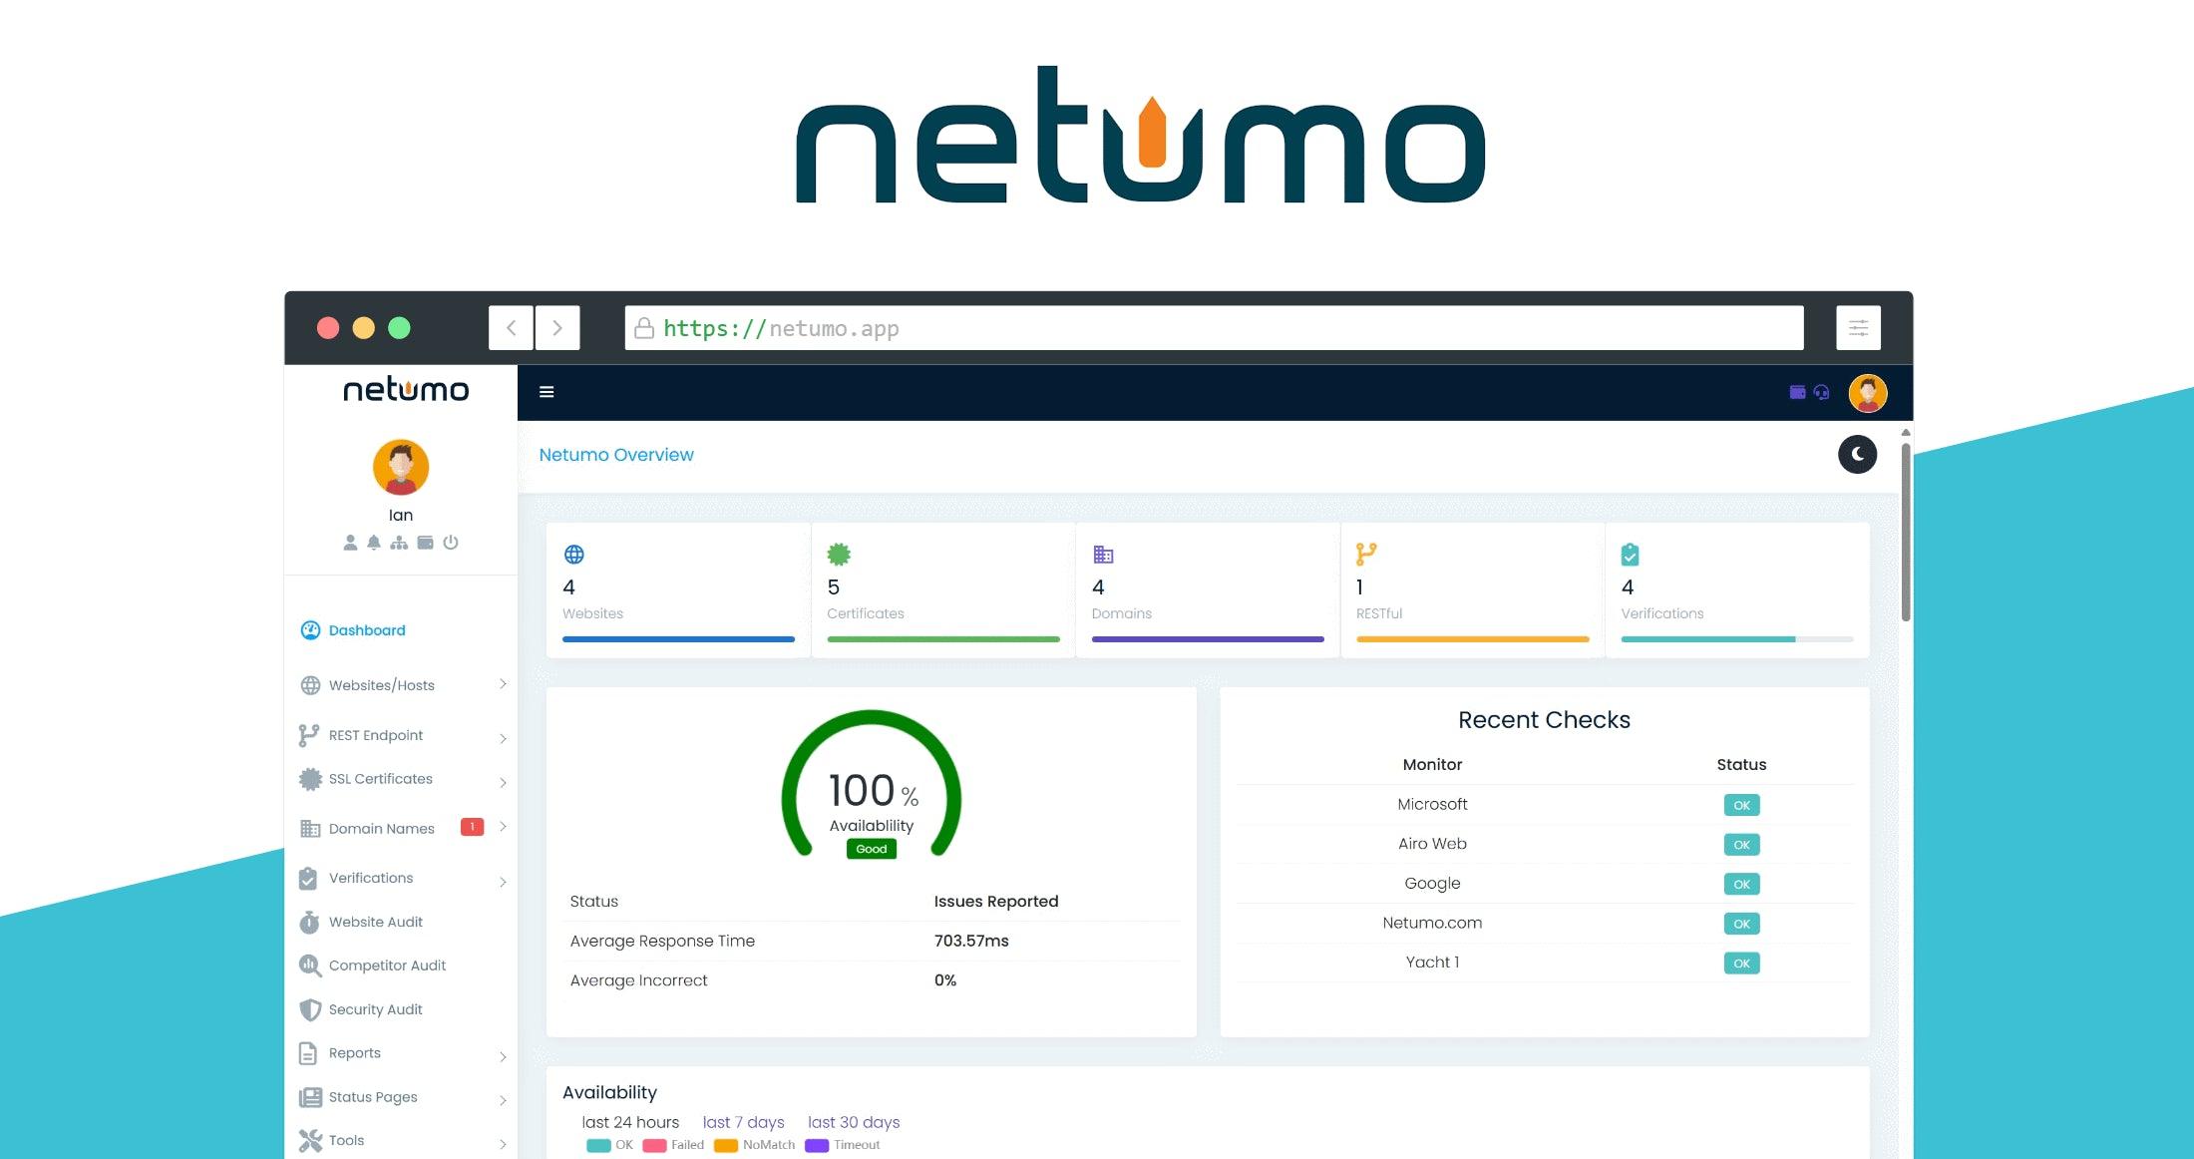
Task: Open the organization hierarchy icon under Ian
Action: [399, 543]
